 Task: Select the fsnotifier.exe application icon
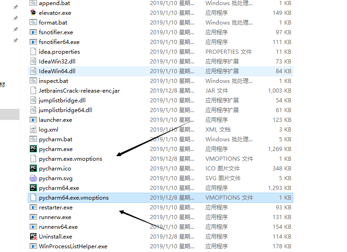coord(33,32)
